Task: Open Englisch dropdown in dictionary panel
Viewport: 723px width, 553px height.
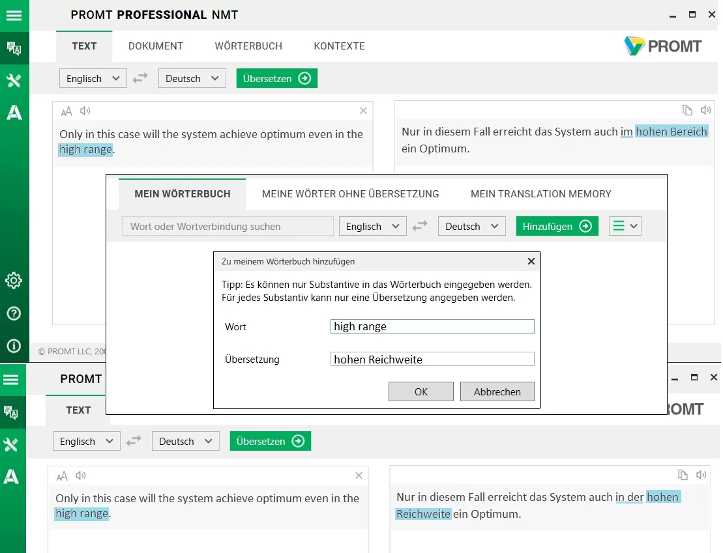Action: coord(372,226)
